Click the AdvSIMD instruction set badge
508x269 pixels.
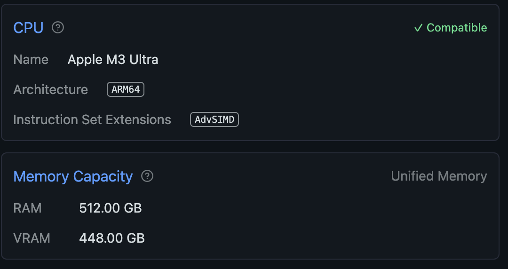(214, 119)
